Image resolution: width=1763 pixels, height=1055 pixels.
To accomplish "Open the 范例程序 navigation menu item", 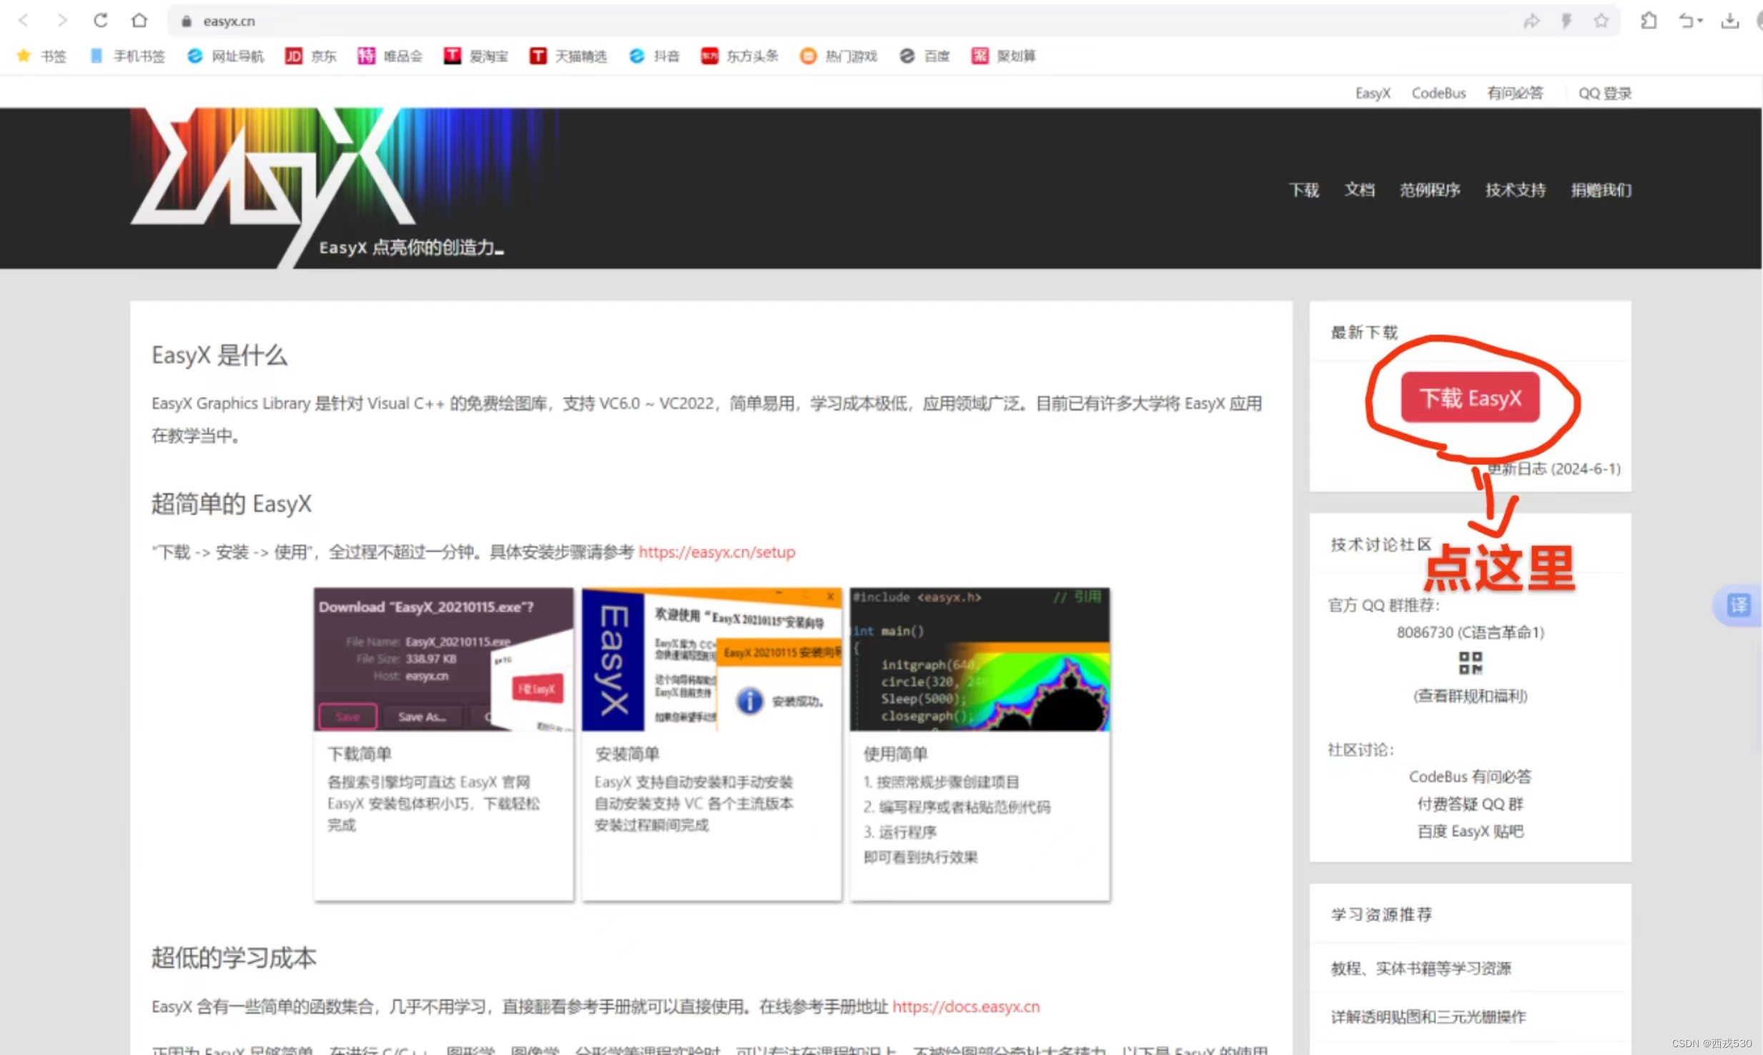I will [x=1430, y=189].
